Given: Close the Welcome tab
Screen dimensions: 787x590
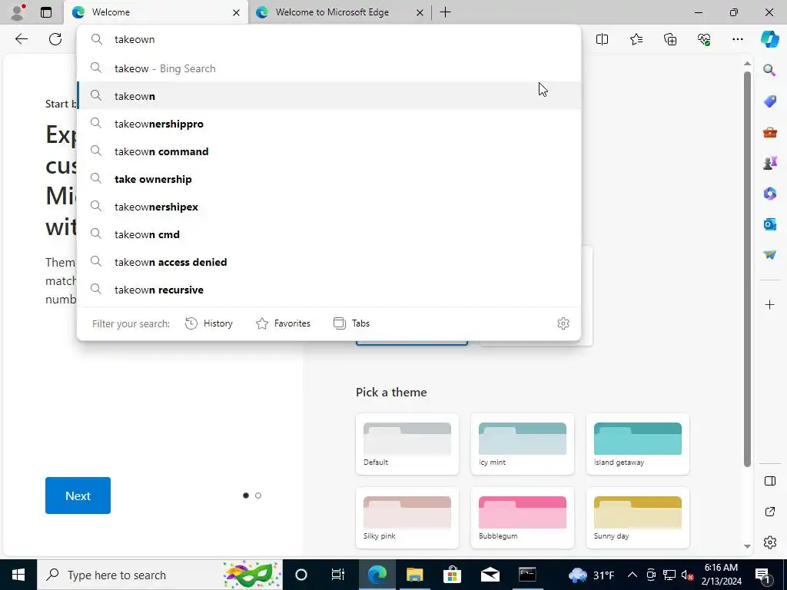Looking at the screenshot, I should (x=236, y=12).
